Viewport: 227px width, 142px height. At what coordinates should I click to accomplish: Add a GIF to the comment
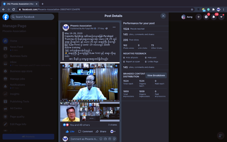(x=110, y=139)
